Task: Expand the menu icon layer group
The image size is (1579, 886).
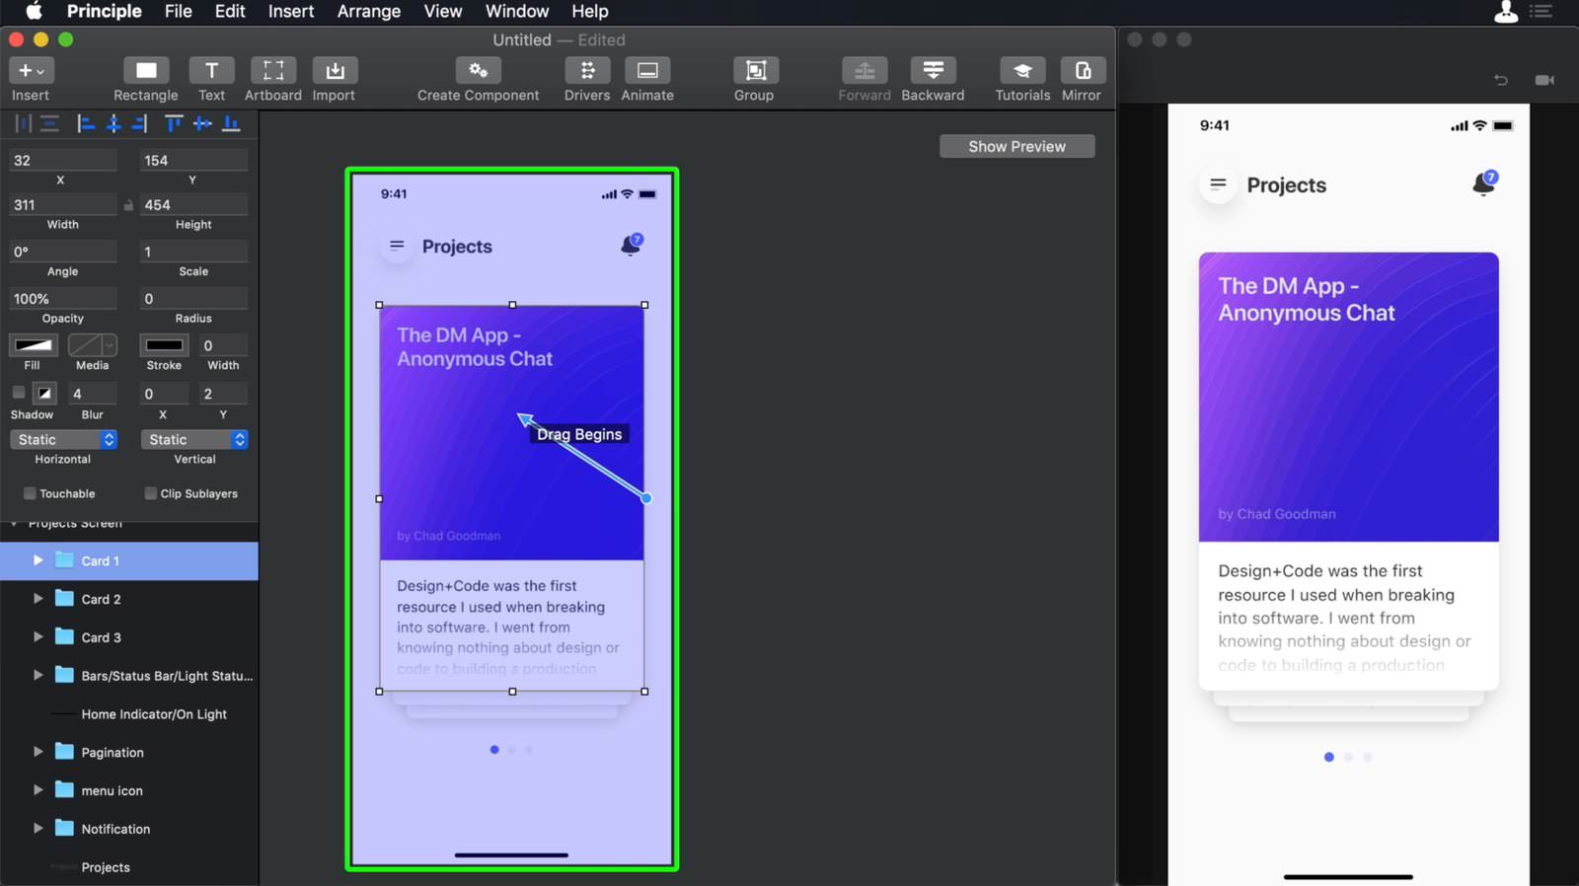Action: 38,790
